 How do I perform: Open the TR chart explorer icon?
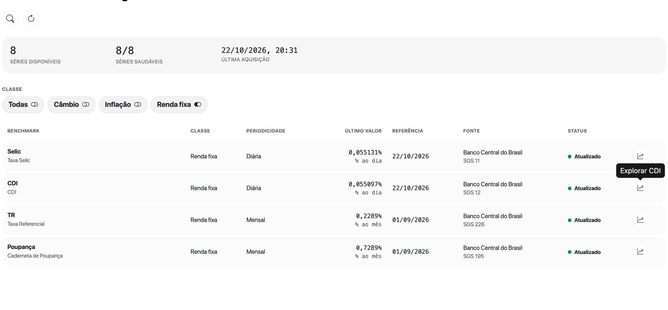[640, 220]
